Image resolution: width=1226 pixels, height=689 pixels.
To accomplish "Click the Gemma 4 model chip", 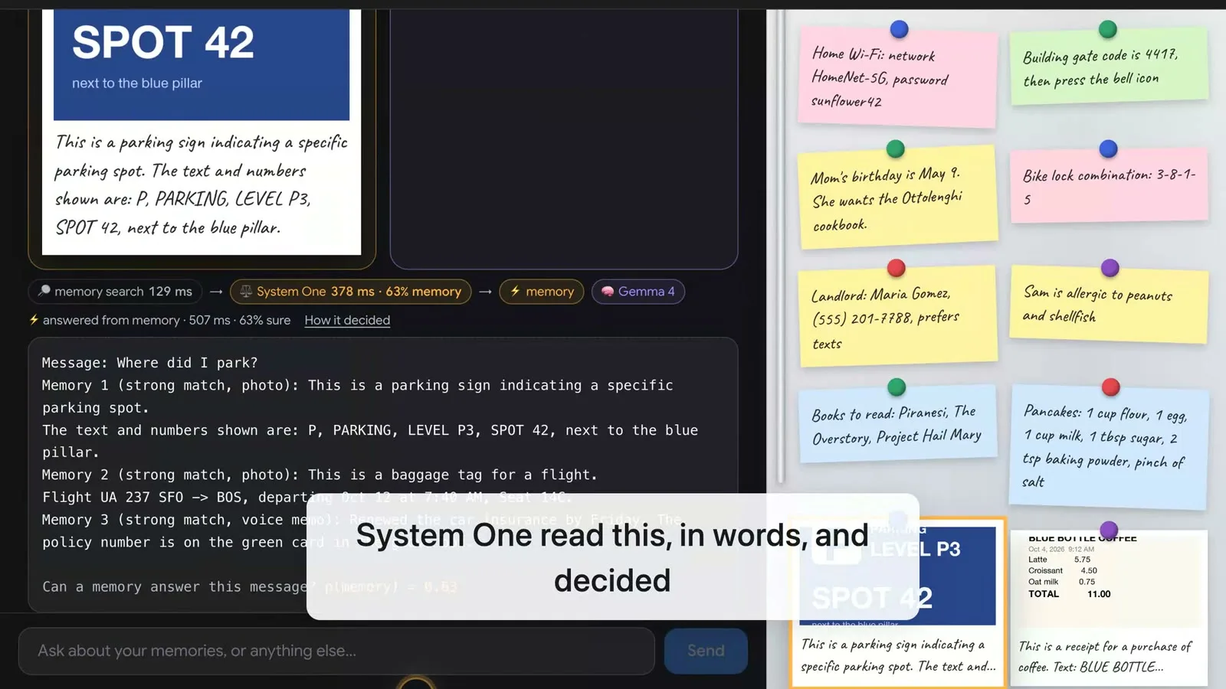I will tap(638, 291).
